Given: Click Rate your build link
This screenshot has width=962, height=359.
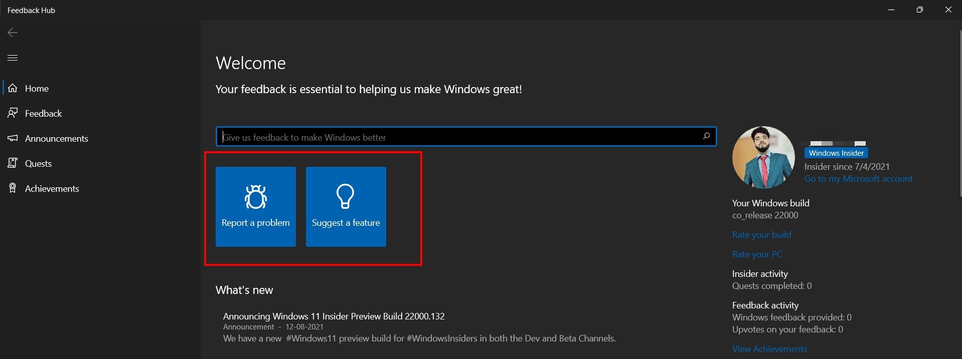Looking at the screenshot, I should pos(761,235).
